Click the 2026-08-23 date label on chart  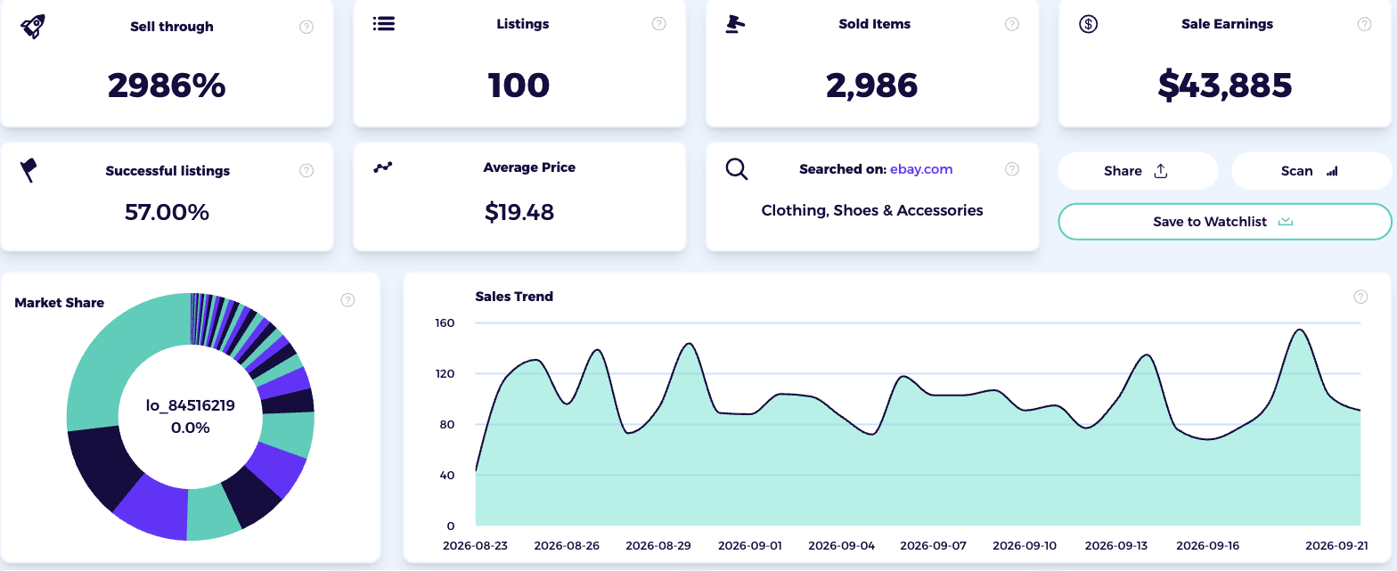(475, 545)
